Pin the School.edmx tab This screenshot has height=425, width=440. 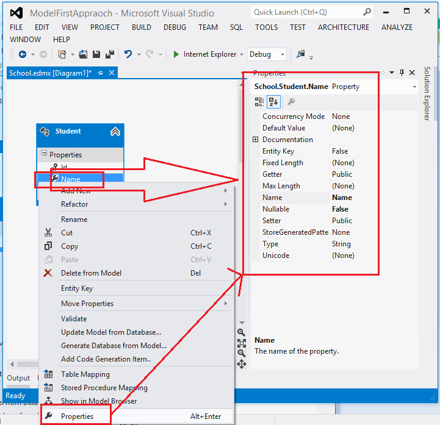(x=100, y=73)
